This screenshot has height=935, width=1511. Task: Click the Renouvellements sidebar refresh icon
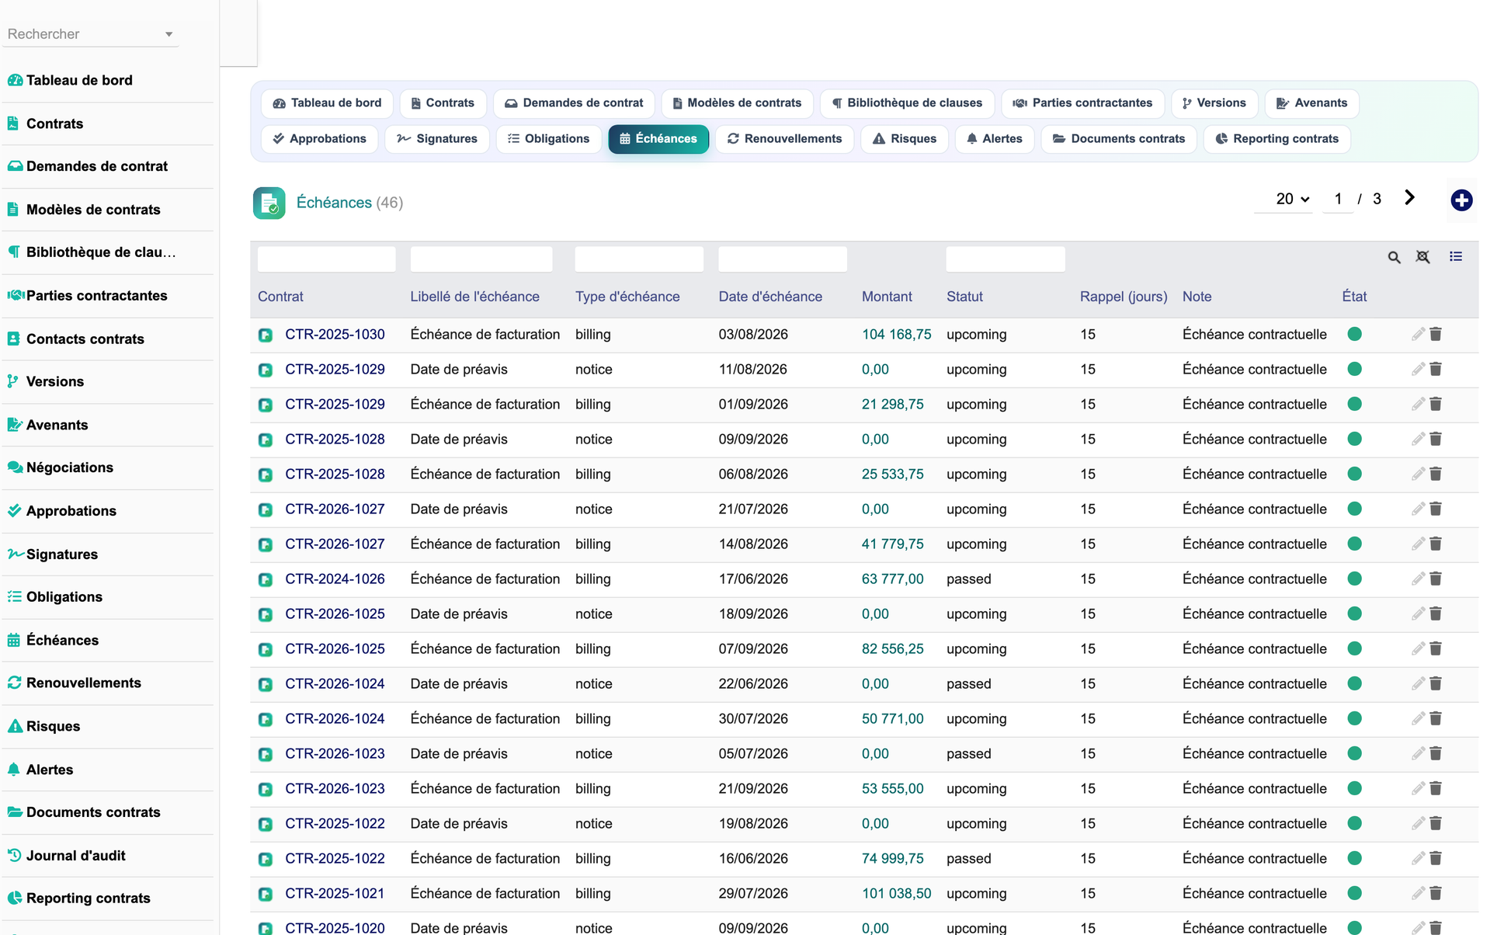click(14, 683)
